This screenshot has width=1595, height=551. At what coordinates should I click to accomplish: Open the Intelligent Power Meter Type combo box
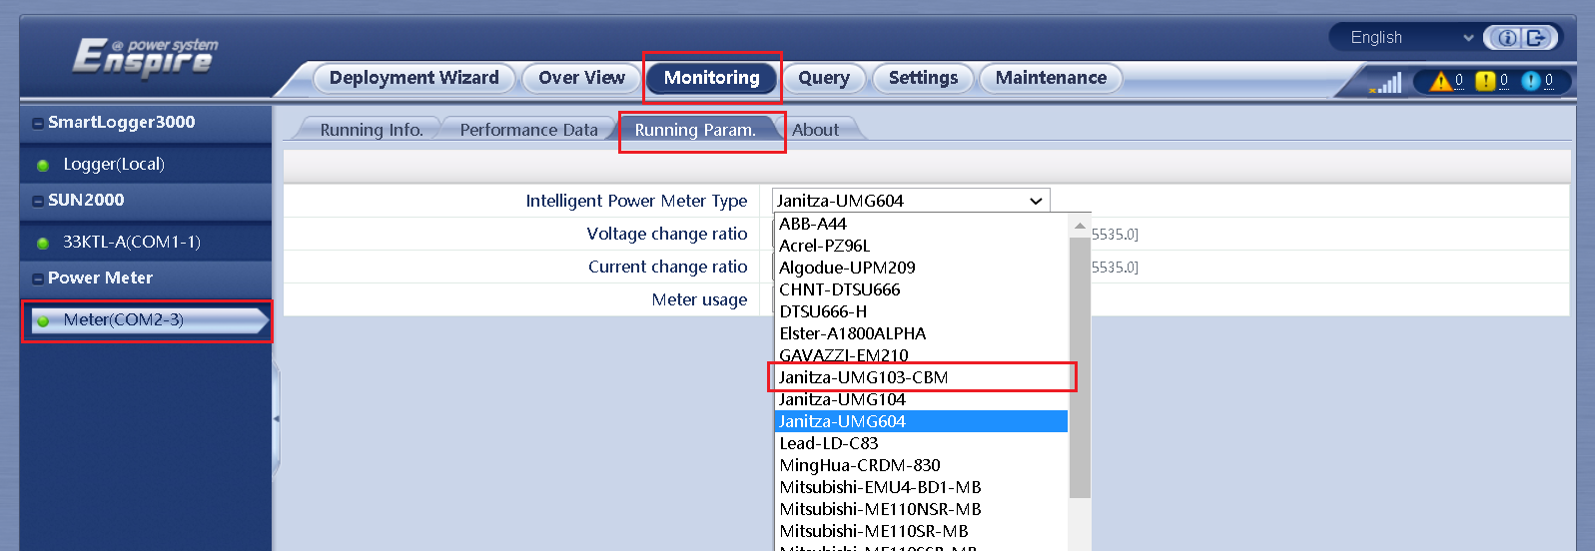(911, 201)
